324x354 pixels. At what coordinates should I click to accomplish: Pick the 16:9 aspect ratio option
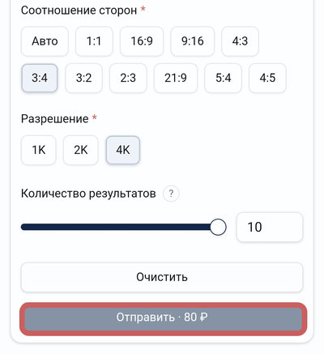[x=142, y=41]
